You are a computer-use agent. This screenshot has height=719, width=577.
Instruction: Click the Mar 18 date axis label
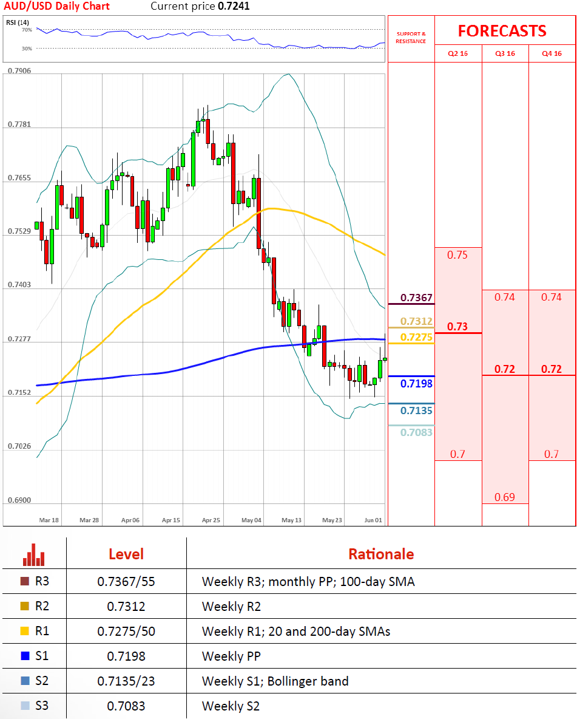[49, 520]
